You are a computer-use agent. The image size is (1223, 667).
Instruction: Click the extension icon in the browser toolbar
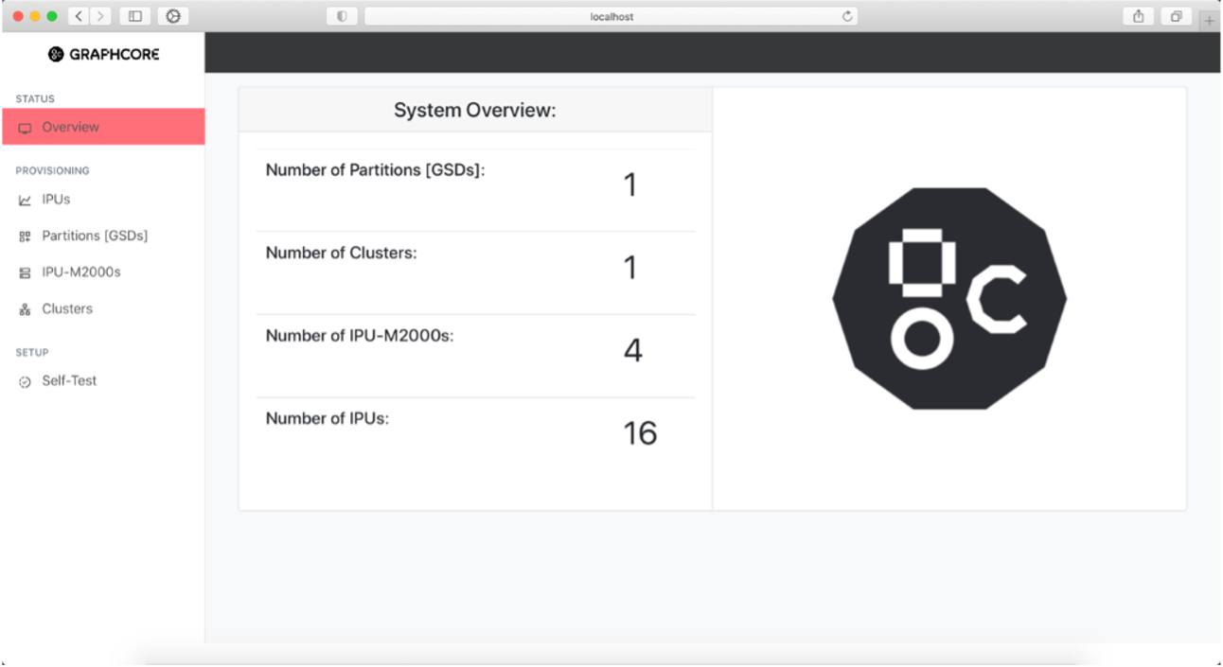173,16
